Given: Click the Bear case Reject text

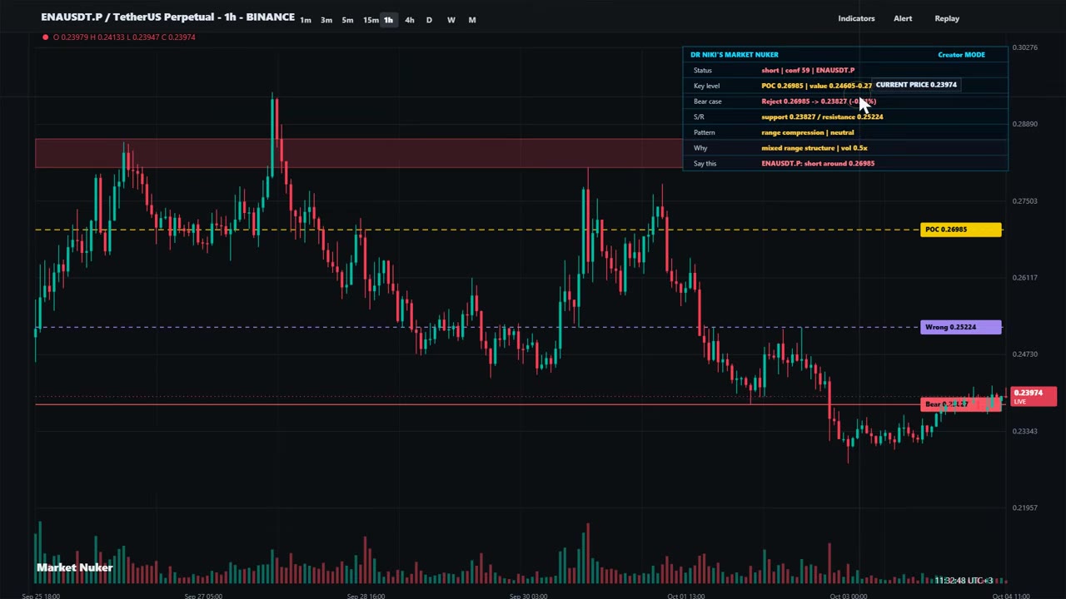Looking at the screenshot, I should (819, 101).
